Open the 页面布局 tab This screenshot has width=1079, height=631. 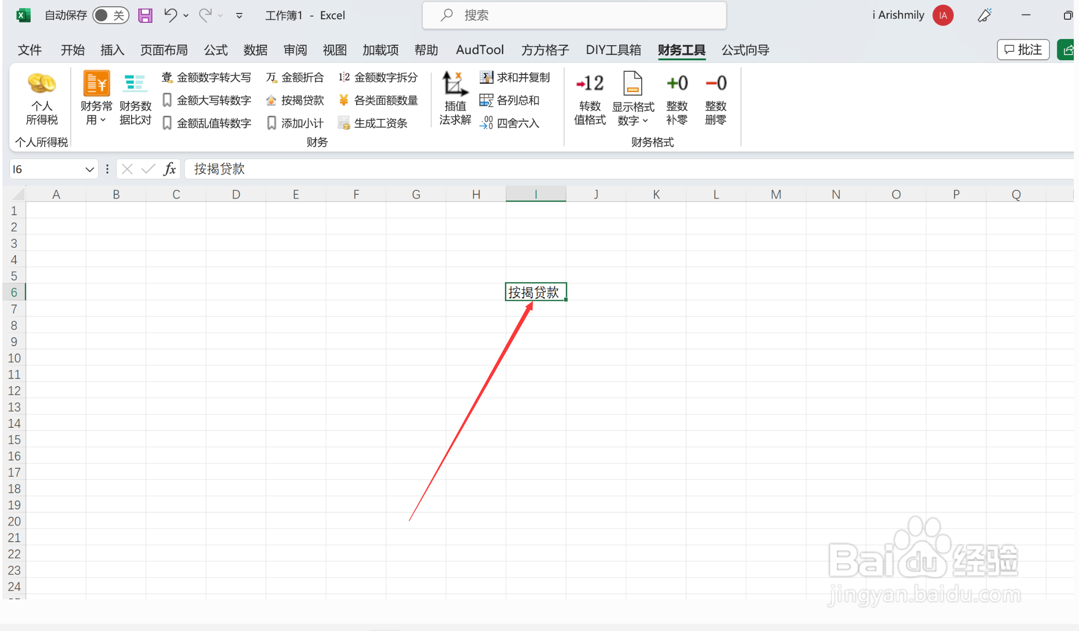[x=164, y=50]
